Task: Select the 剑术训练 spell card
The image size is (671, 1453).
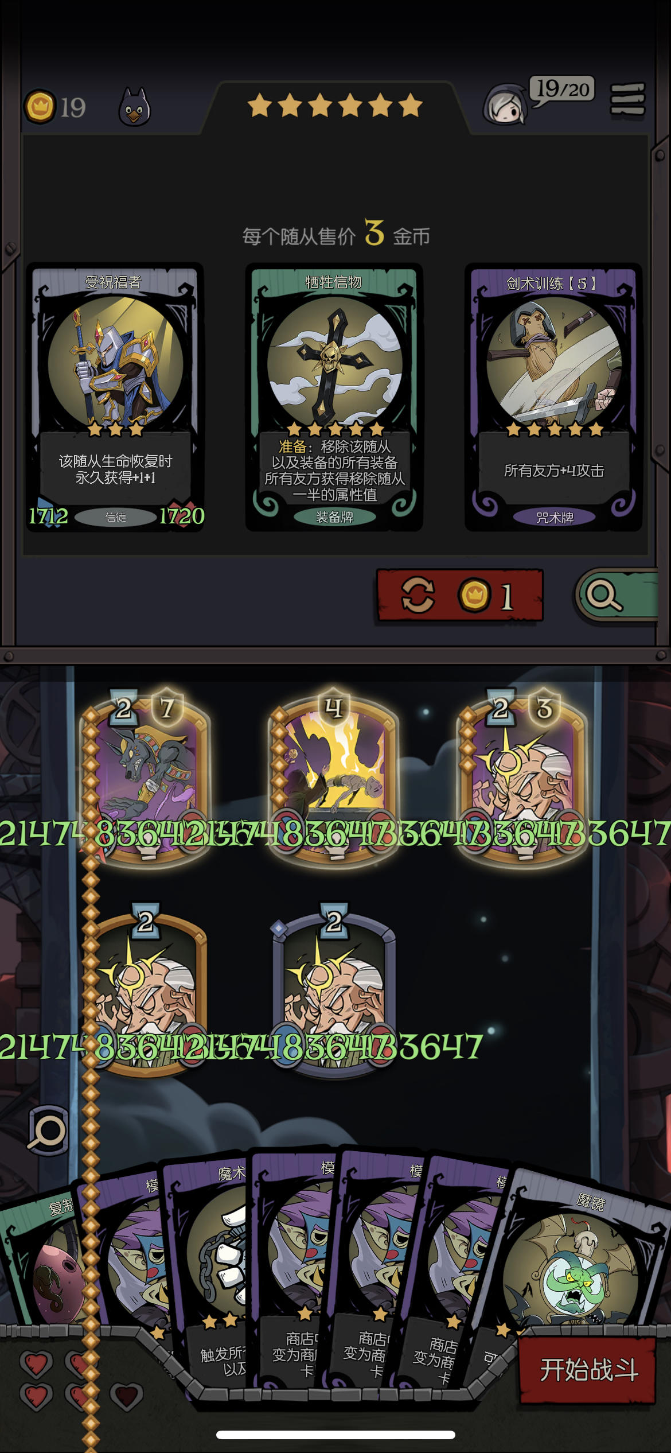Action: click(553, 397)
